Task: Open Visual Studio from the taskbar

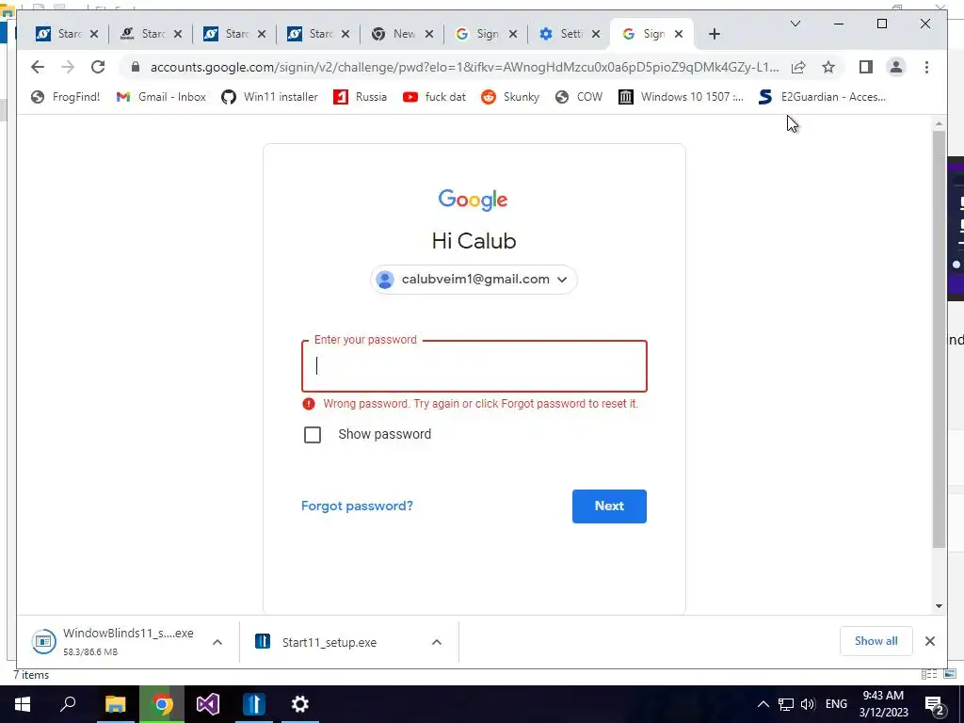Action: 208,704
